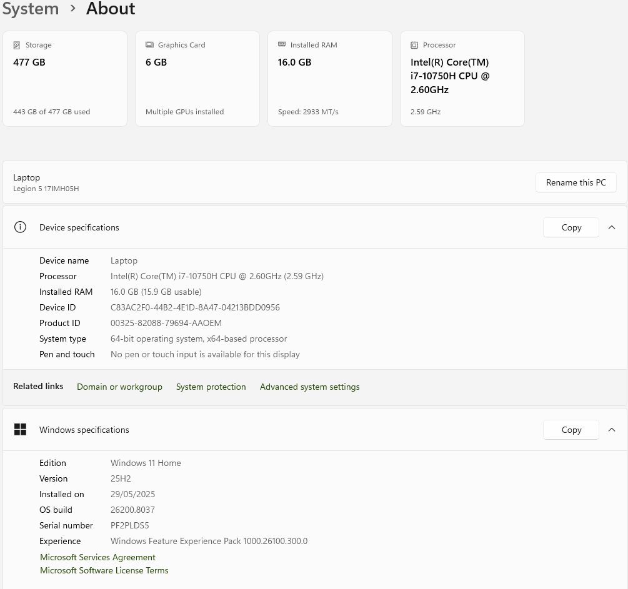
Task: Click the Device specifications info icon
Action: tap(20, 227)
